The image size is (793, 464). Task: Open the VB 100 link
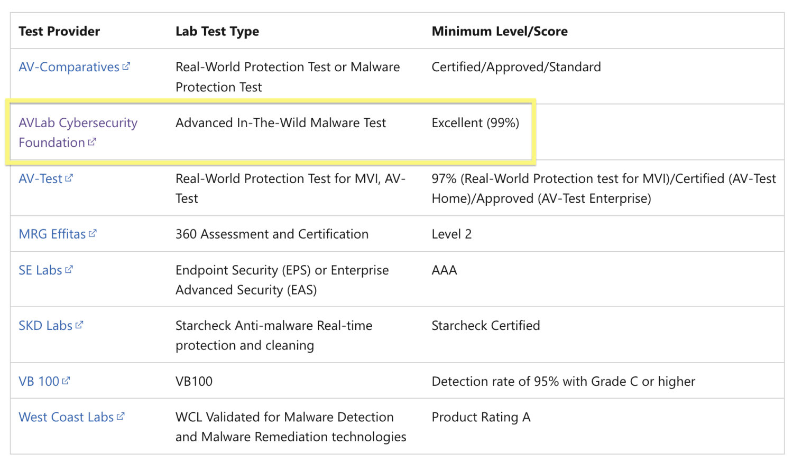[37, 381]
